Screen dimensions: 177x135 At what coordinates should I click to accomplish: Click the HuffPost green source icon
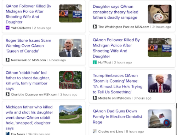tap(95, 62)
